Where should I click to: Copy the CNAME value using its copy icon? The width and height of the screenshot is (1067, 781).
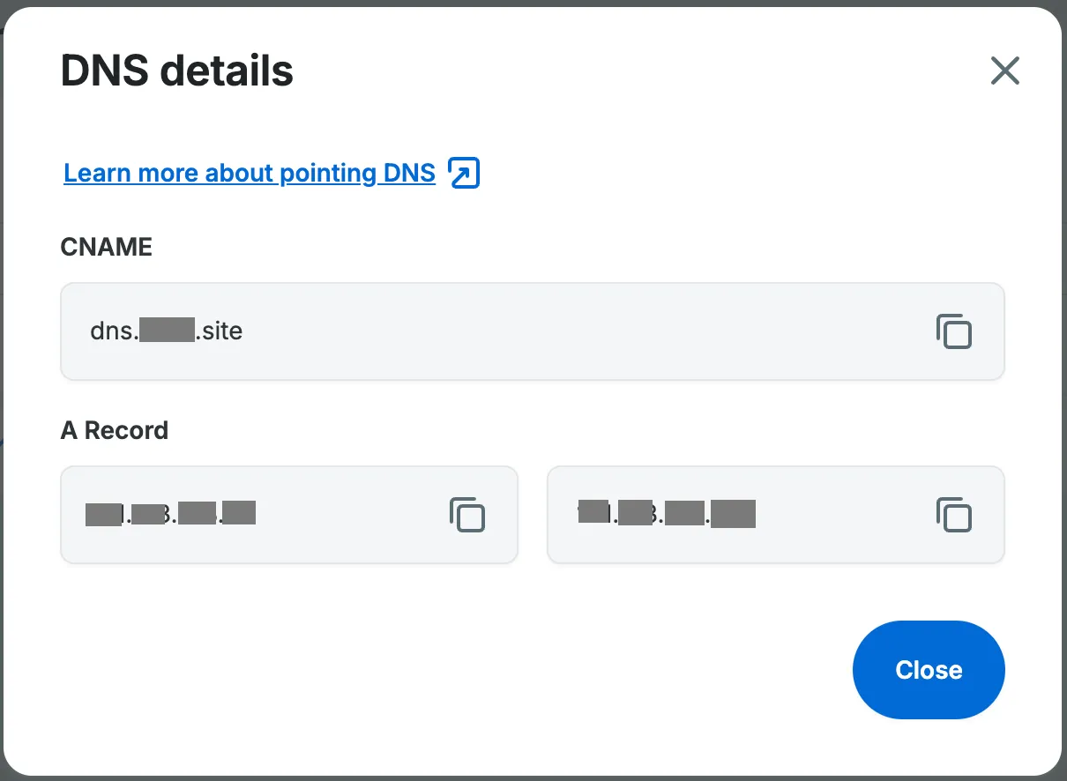click(954, 331)
